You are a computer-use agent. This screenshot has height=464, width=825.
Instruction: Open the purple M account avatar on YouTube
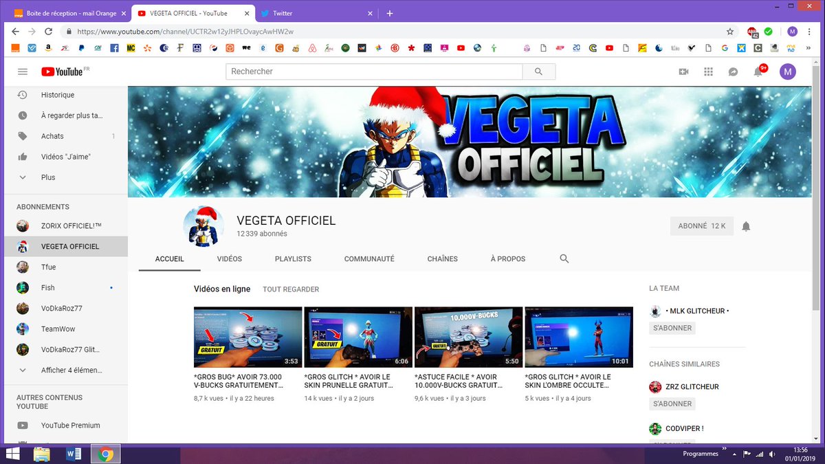click(787, 71)
